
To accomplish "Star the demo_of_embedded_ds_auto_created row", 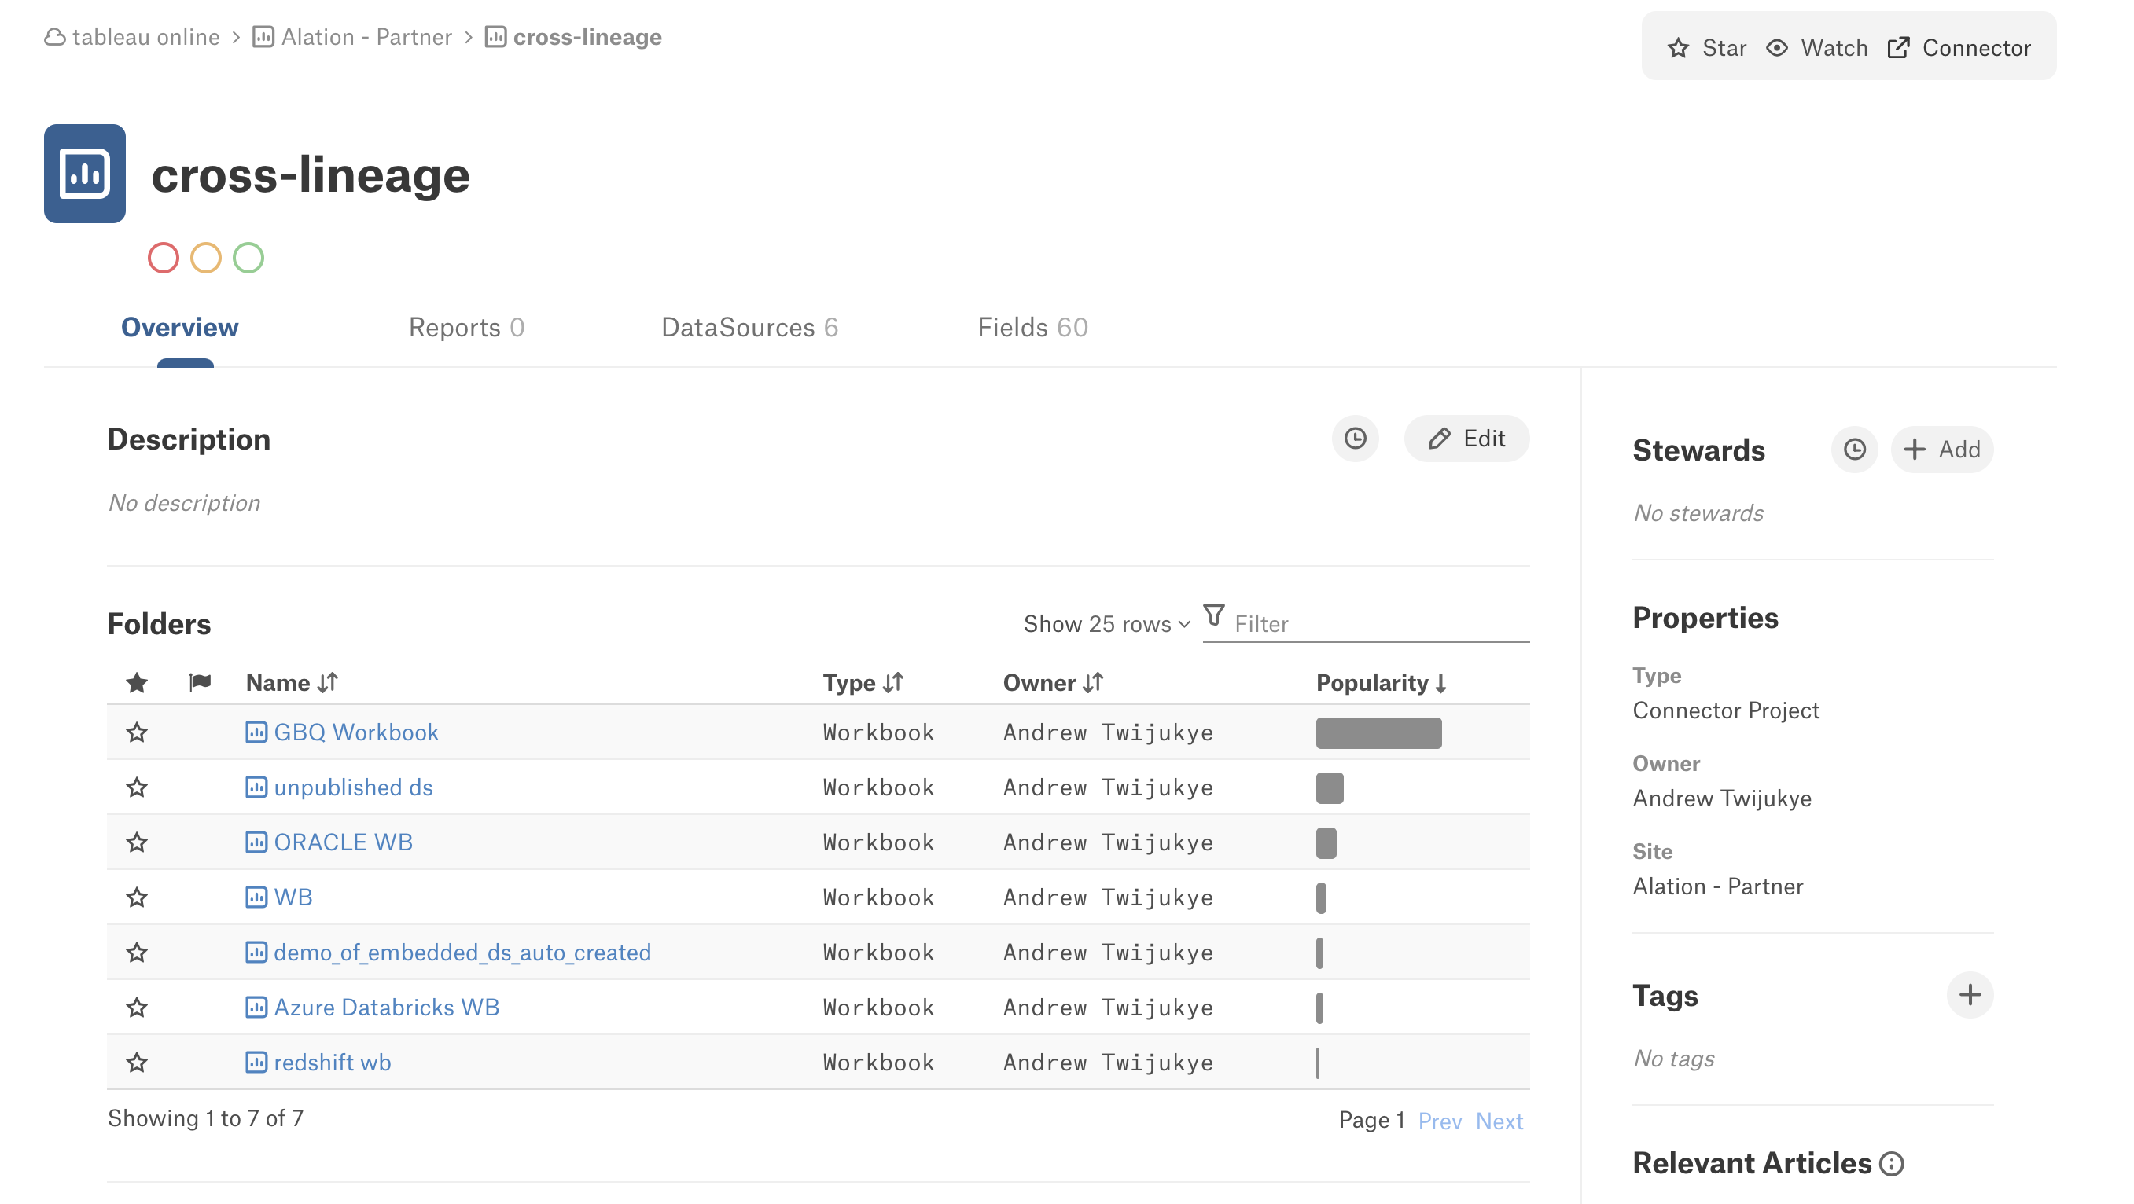I will click(x=137, y=952).
